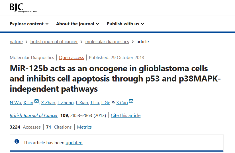Open author N Wu's profile

coord(15,103)
